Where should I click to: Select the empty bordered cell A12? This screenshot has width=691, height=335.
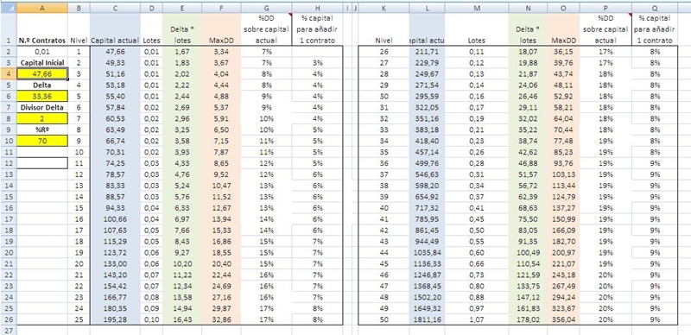click(42, 162)
